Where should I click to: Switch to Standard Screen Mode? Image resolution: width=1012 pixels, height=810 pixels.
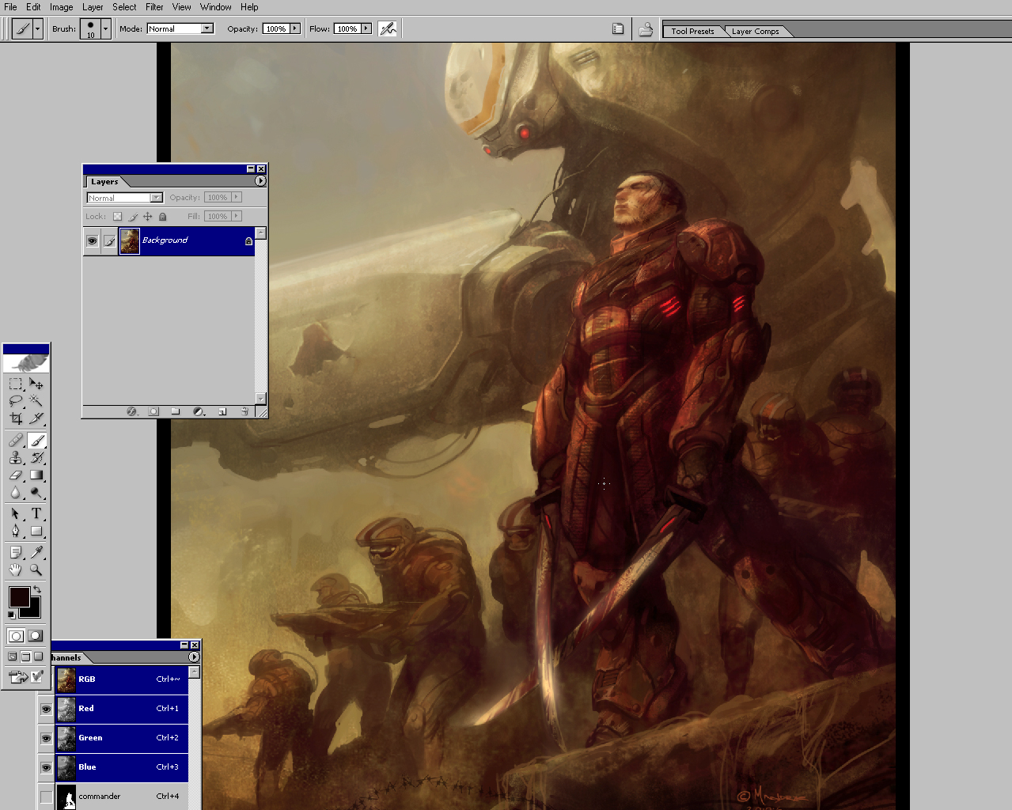(12, 657)
